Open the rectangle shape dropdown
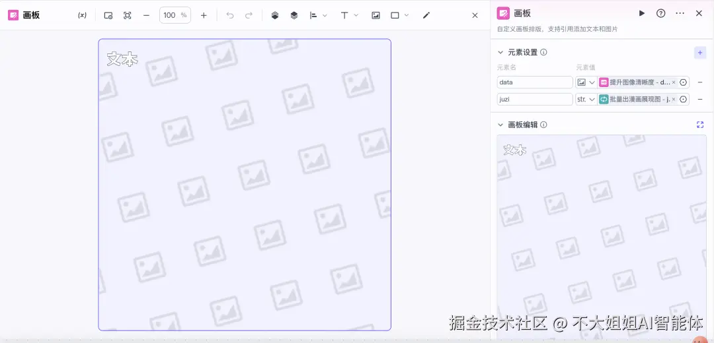Screen dimensions: 714x343 399,15
